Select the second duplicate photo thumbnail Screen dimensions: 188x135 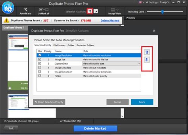[x=18, y=102]
